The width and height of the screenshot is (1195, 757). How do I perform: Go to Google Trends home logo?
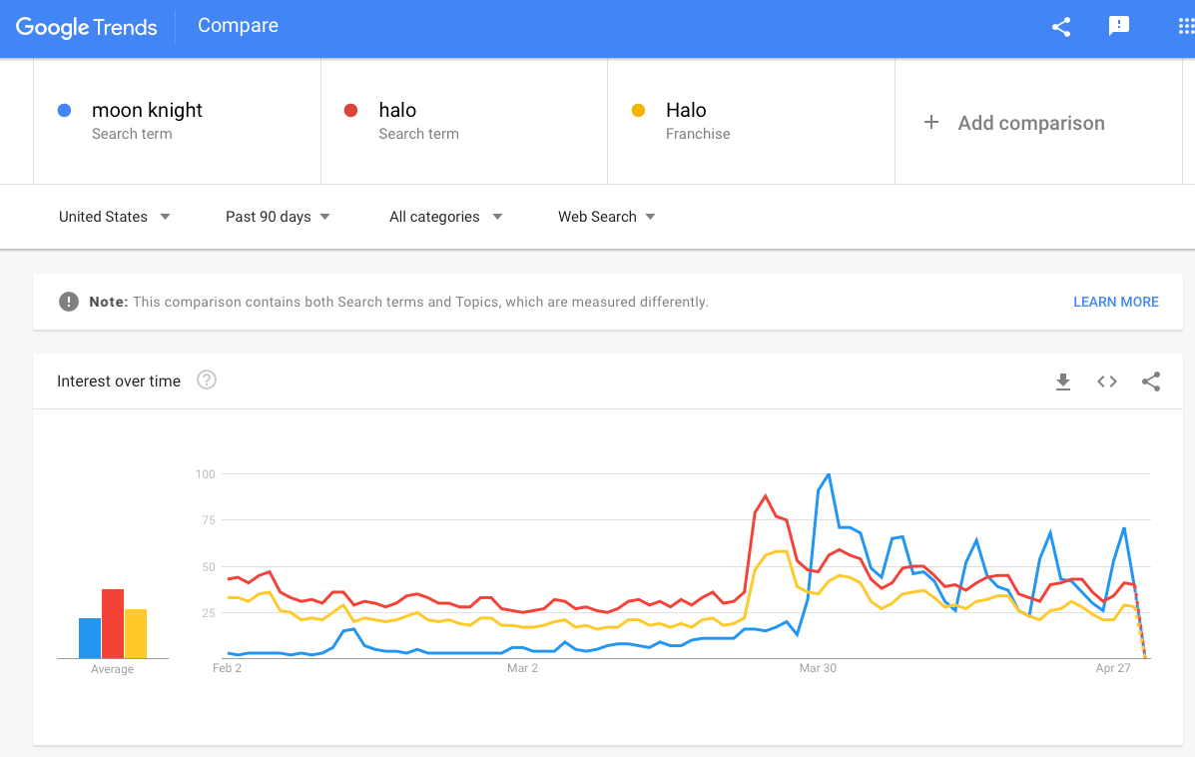pyautogui.click(x=86, y=27)
